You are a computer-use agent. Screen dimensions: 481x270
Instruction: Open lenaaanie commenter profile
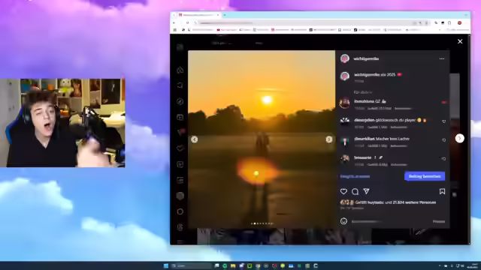pyautogui.click(x=362, y=157)
